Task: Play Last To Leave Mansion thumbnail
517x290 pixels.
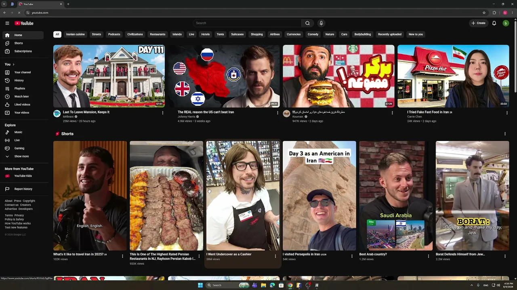Action: 109,76
